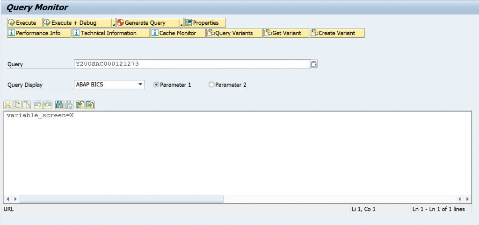Undo the last edit
This screenshot has width=479, height=225.
pos(38,105)
